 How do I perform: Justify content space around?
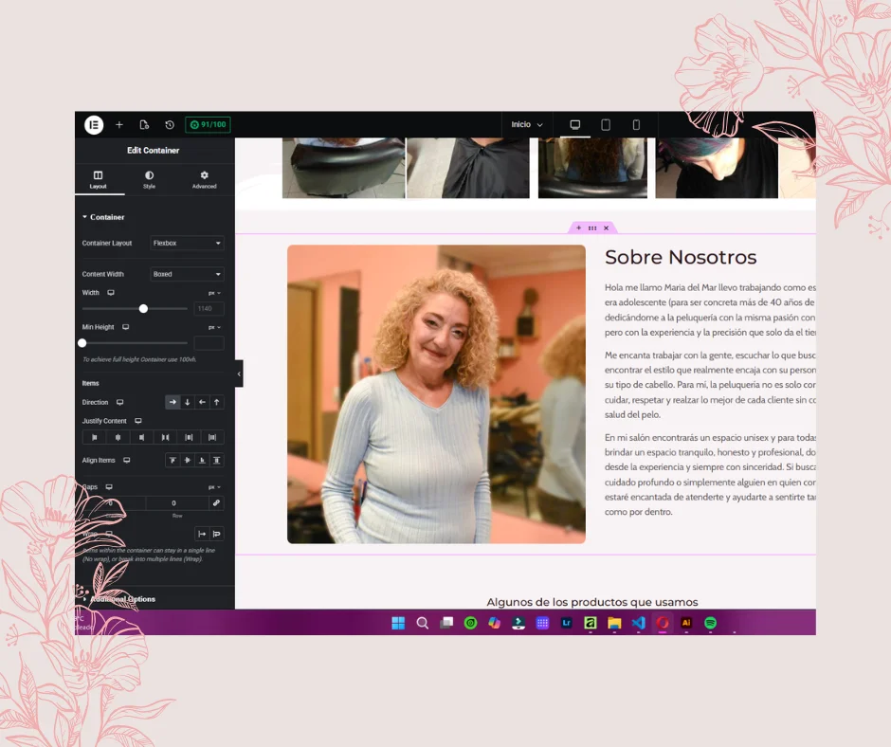tap(189, 437)
